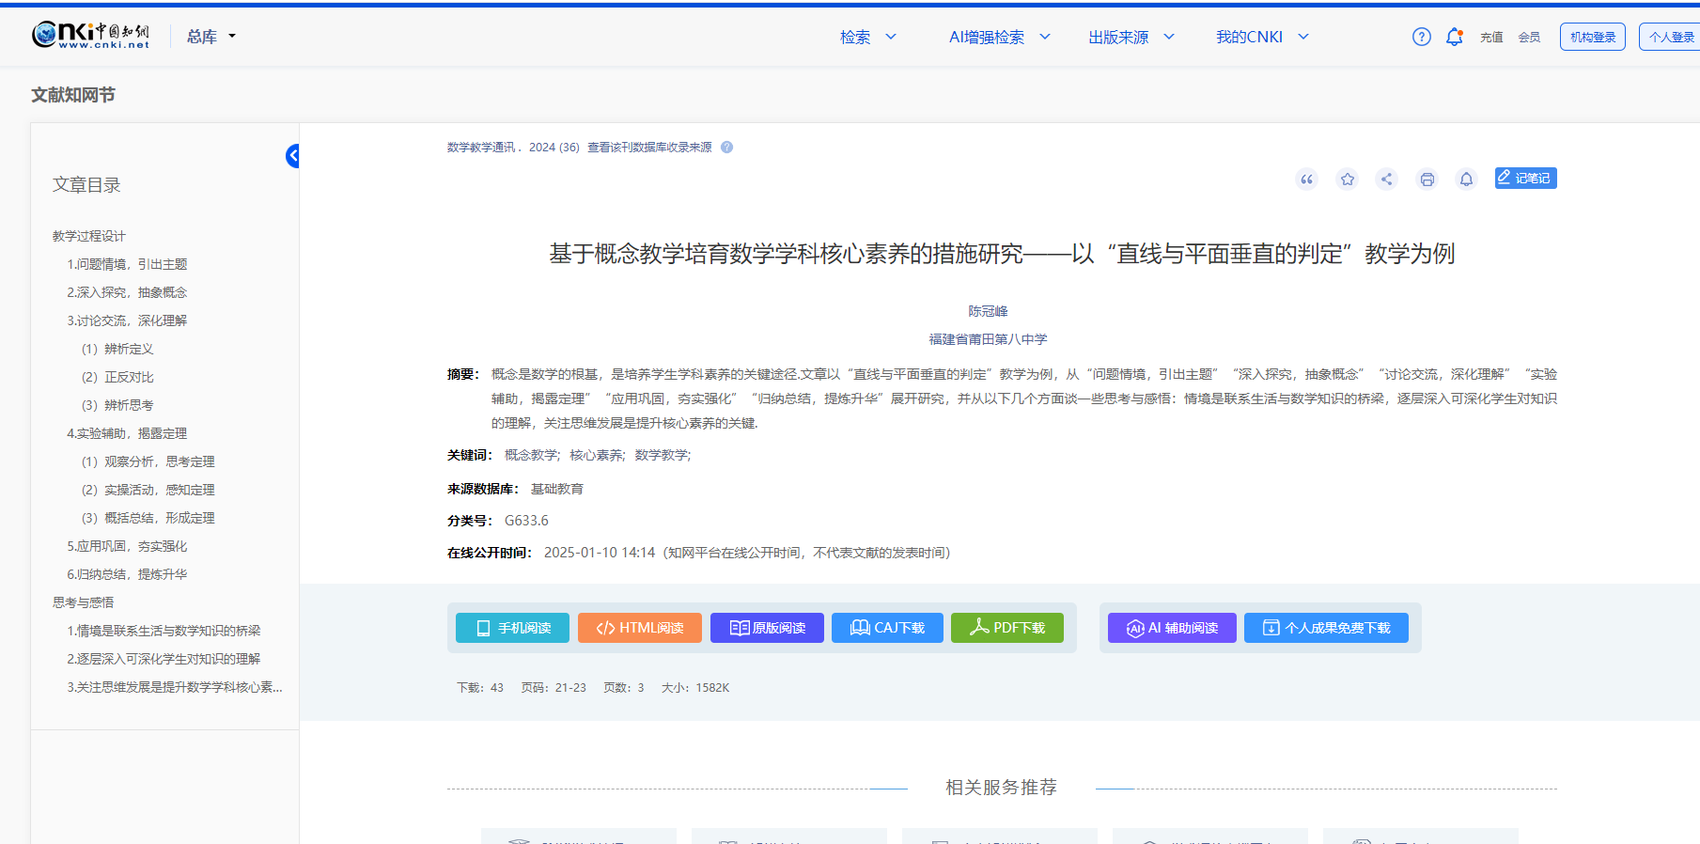
Task: Click the PDF下载 button
Action: pos(1006,628)
